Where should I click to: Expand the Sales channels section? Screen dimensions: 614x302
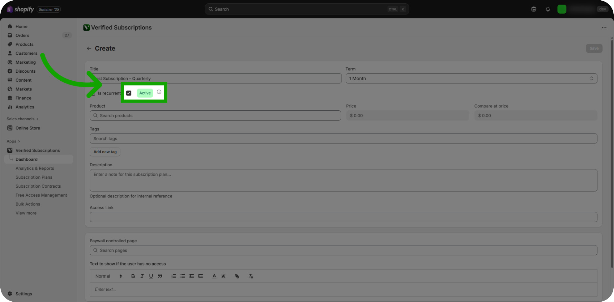pos(22,119)
